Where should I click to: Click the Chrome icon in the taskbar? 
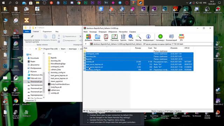(x=79, y=3)
